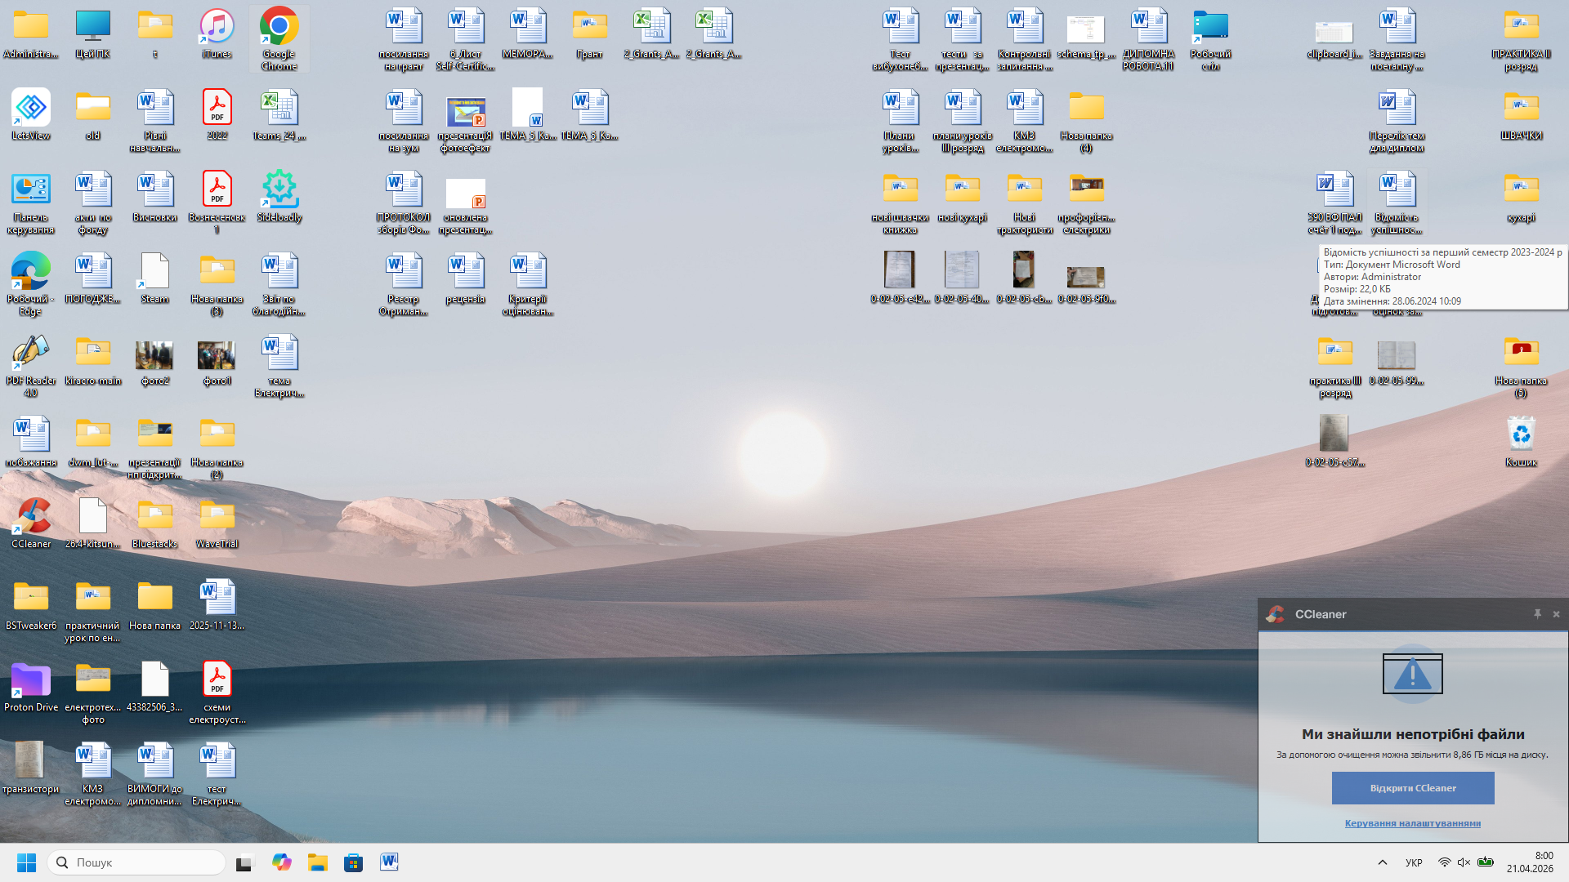Image resolution: width=1569 pixels, height=882 pixels.
Task: Open the схеми електроуст PDF file
Action: [x=217, y=692]
